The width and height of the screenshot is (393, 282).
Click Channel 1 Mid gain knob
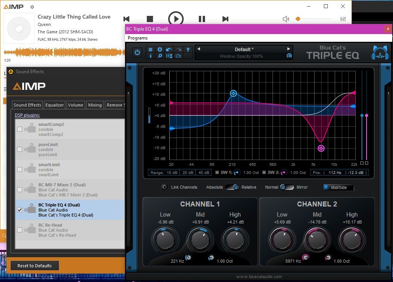click(x=200, y=239)
